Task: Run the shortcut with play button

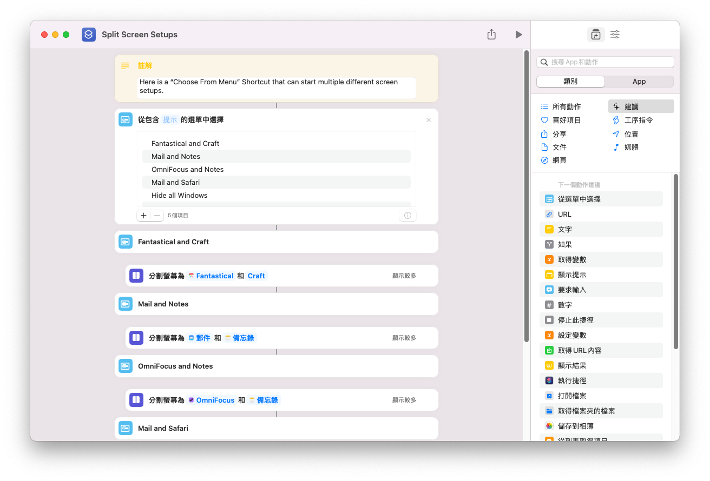Action: point(518,35)
